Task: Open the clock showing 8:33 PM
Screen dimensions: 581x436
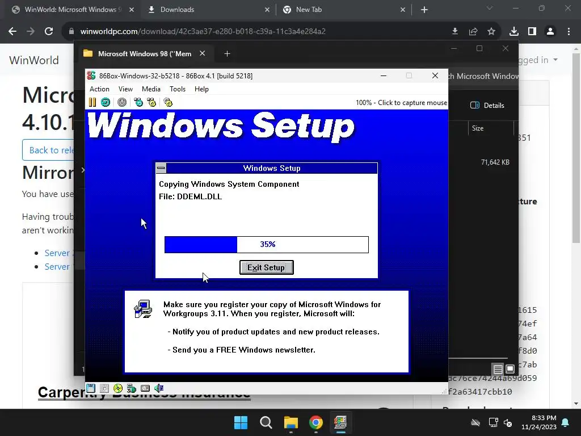Action: point(539,422)
